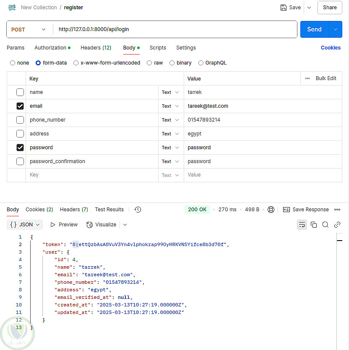Click the Share button
Viewport: 349px width, 350px height.
click(x=330, y=8)
